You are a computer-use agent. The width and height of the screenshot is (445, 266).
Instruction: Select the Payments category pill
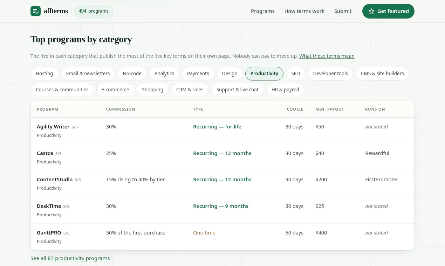[198, 73]
